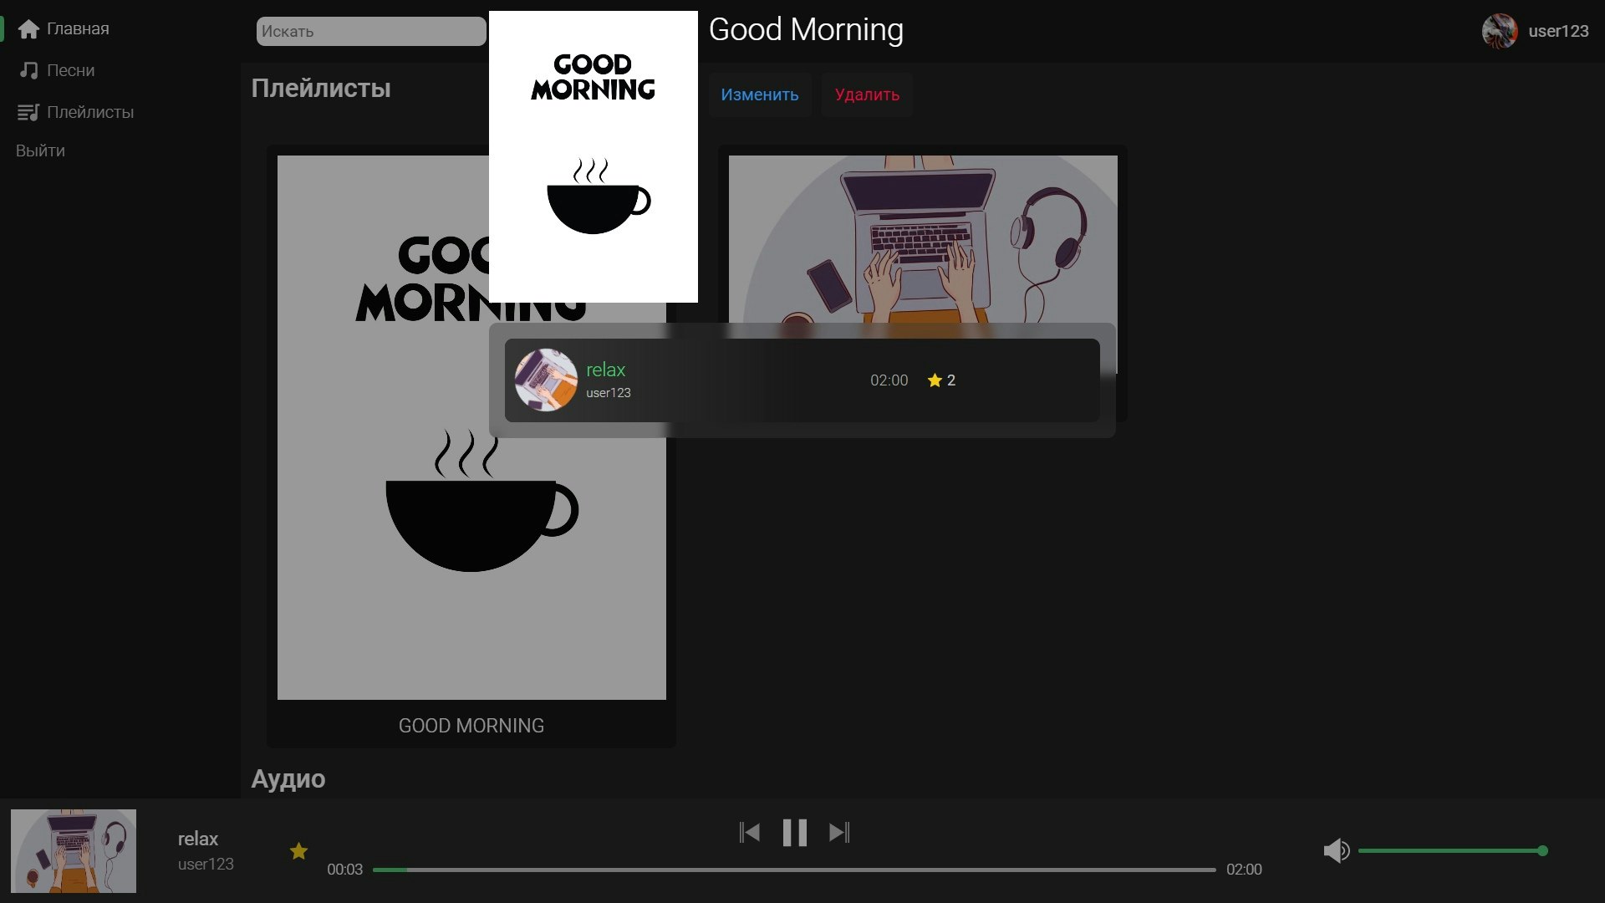Mute the audio with the speaker icon
The width and height of the screenshot is (1605, 903).
[x=1336, y=851]
